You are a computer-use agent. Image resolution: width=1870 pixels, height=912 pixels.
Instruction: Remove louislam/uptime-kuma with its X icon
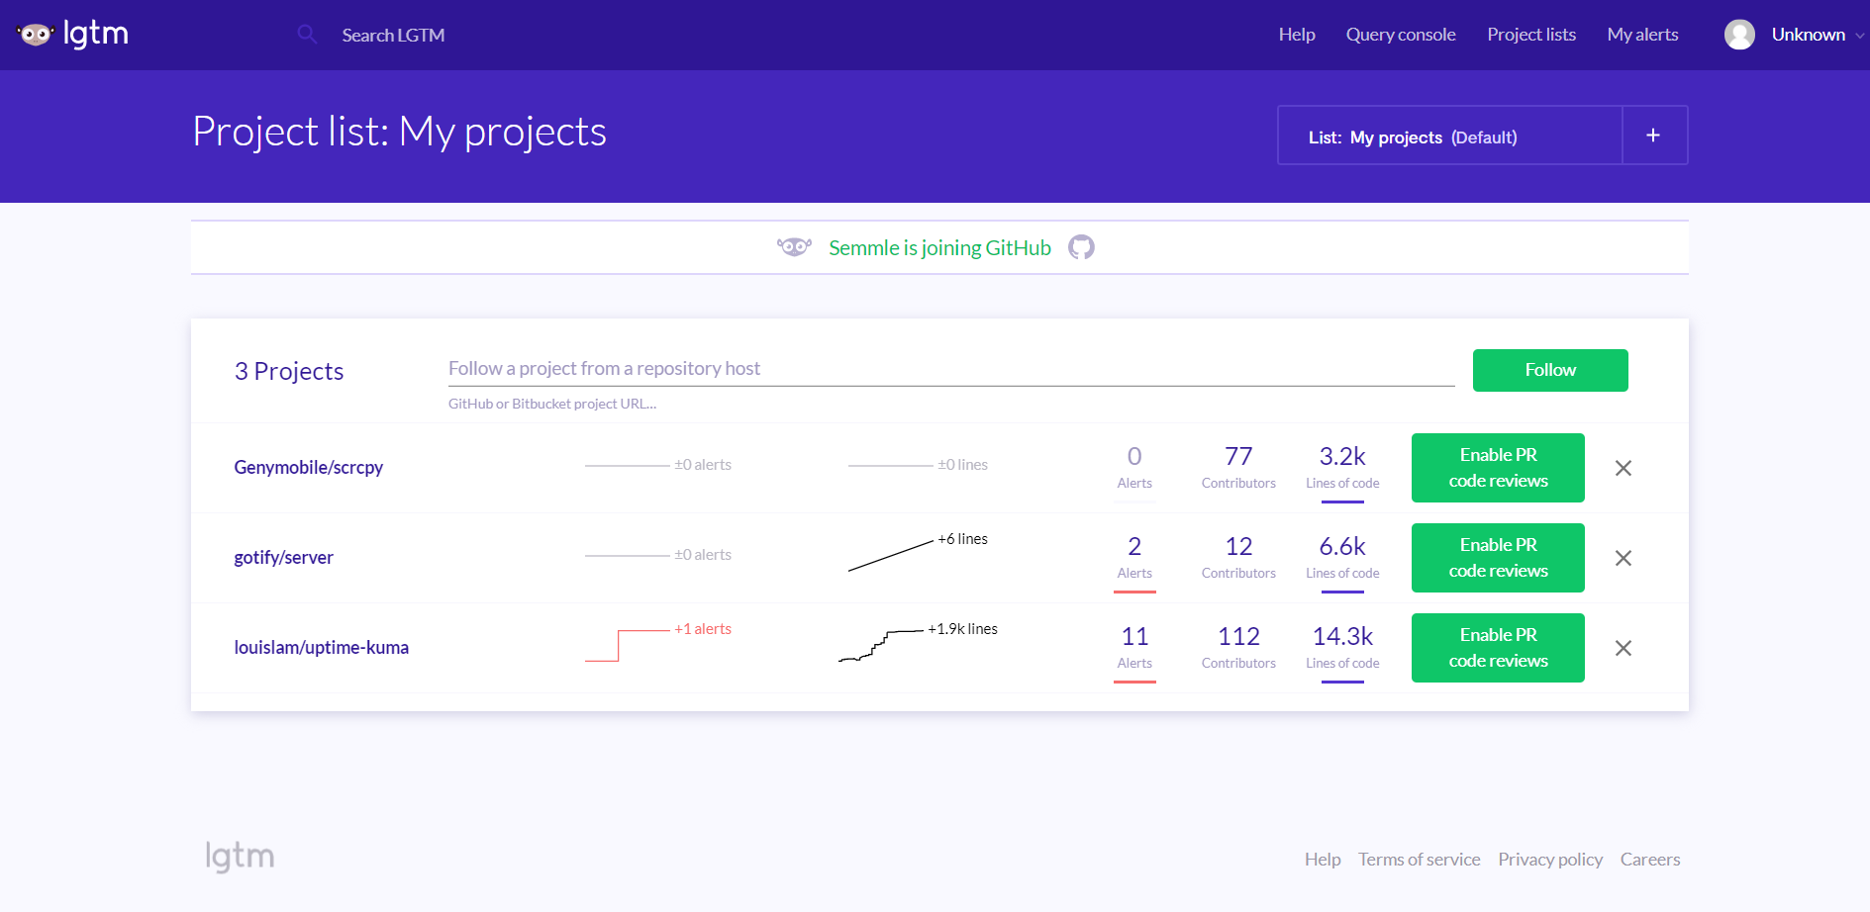tap(1624, 648)
